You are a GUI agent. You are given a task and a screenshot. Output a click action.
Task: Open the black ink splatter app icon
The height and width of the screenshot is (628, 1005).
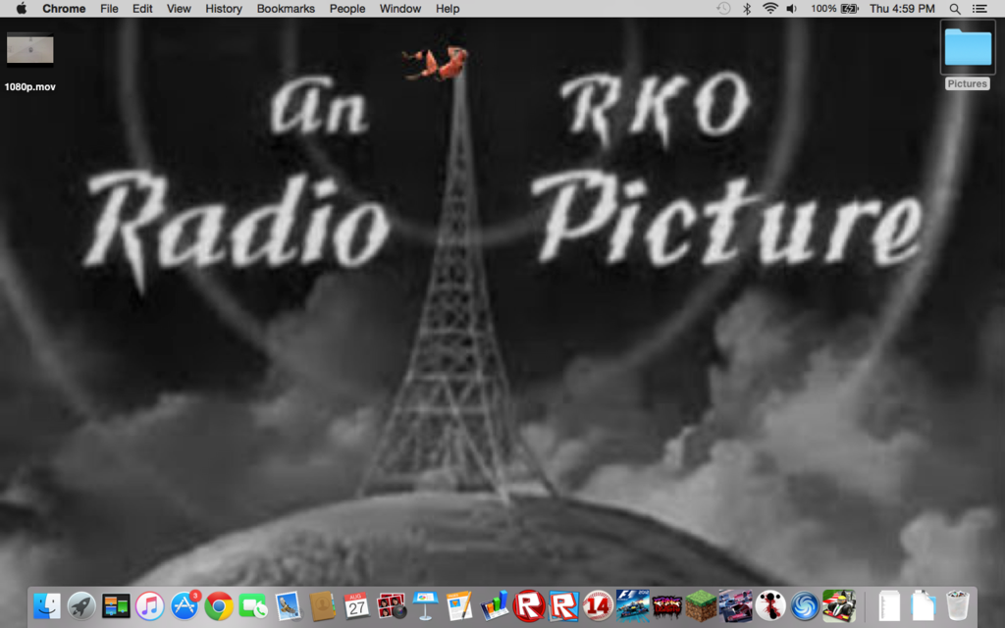tap(769, 605)
